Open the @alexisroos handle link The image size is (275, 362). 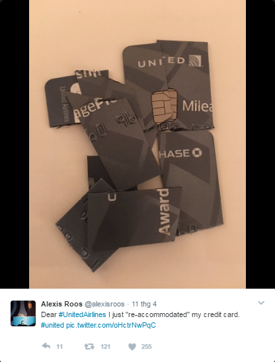point(104,305)
